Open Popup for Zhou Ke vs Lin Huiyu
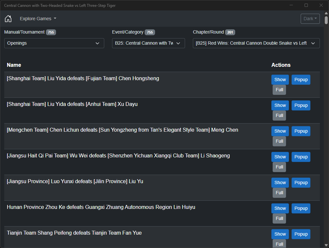This screenshot has width=329, height=248. point(301,208)
